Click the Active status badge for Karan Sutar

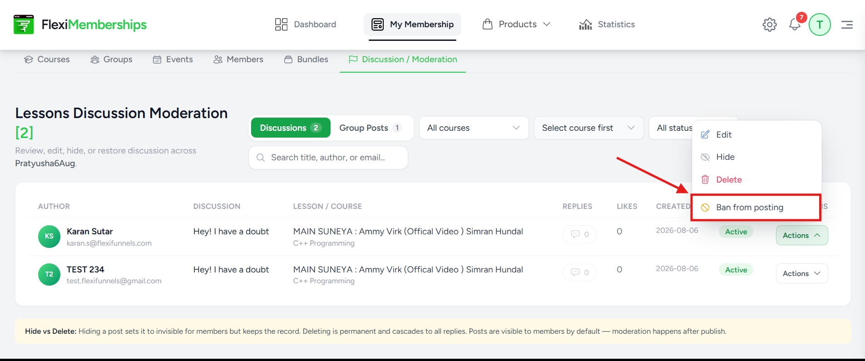point(736,232)
